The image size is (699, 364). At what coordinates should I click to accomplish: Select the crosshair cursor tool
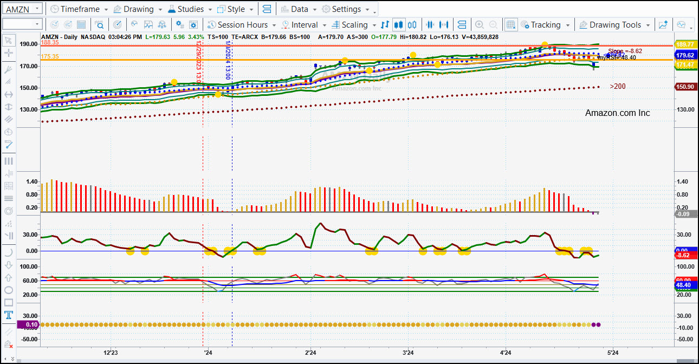(x=8, y=53)
